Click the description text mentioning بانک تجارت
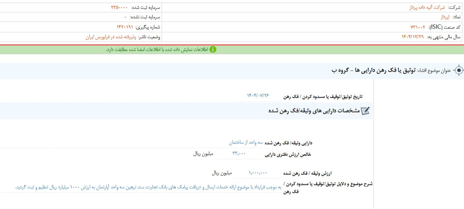The width and height of the screenshot is (464, 209). (148, 187)
